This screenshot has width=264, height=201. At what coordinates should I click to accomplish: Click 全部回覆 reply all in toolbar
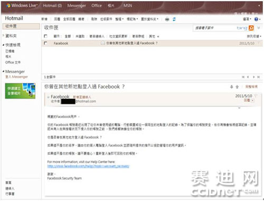pyautogui.click(x=69, y=19)
